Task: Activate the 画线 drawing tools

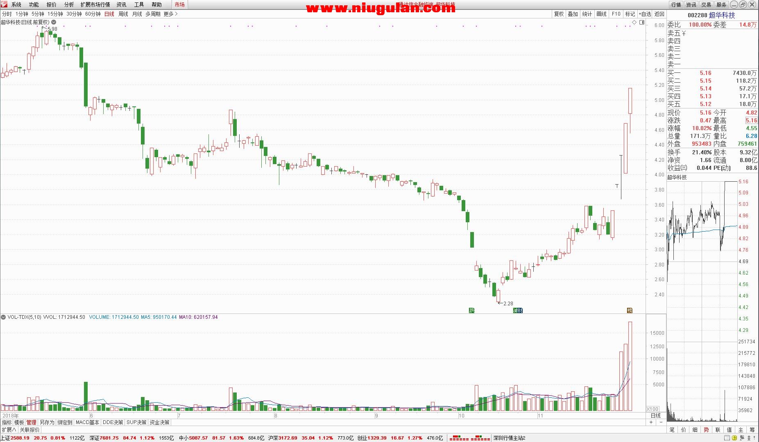Action: point(601,14)
